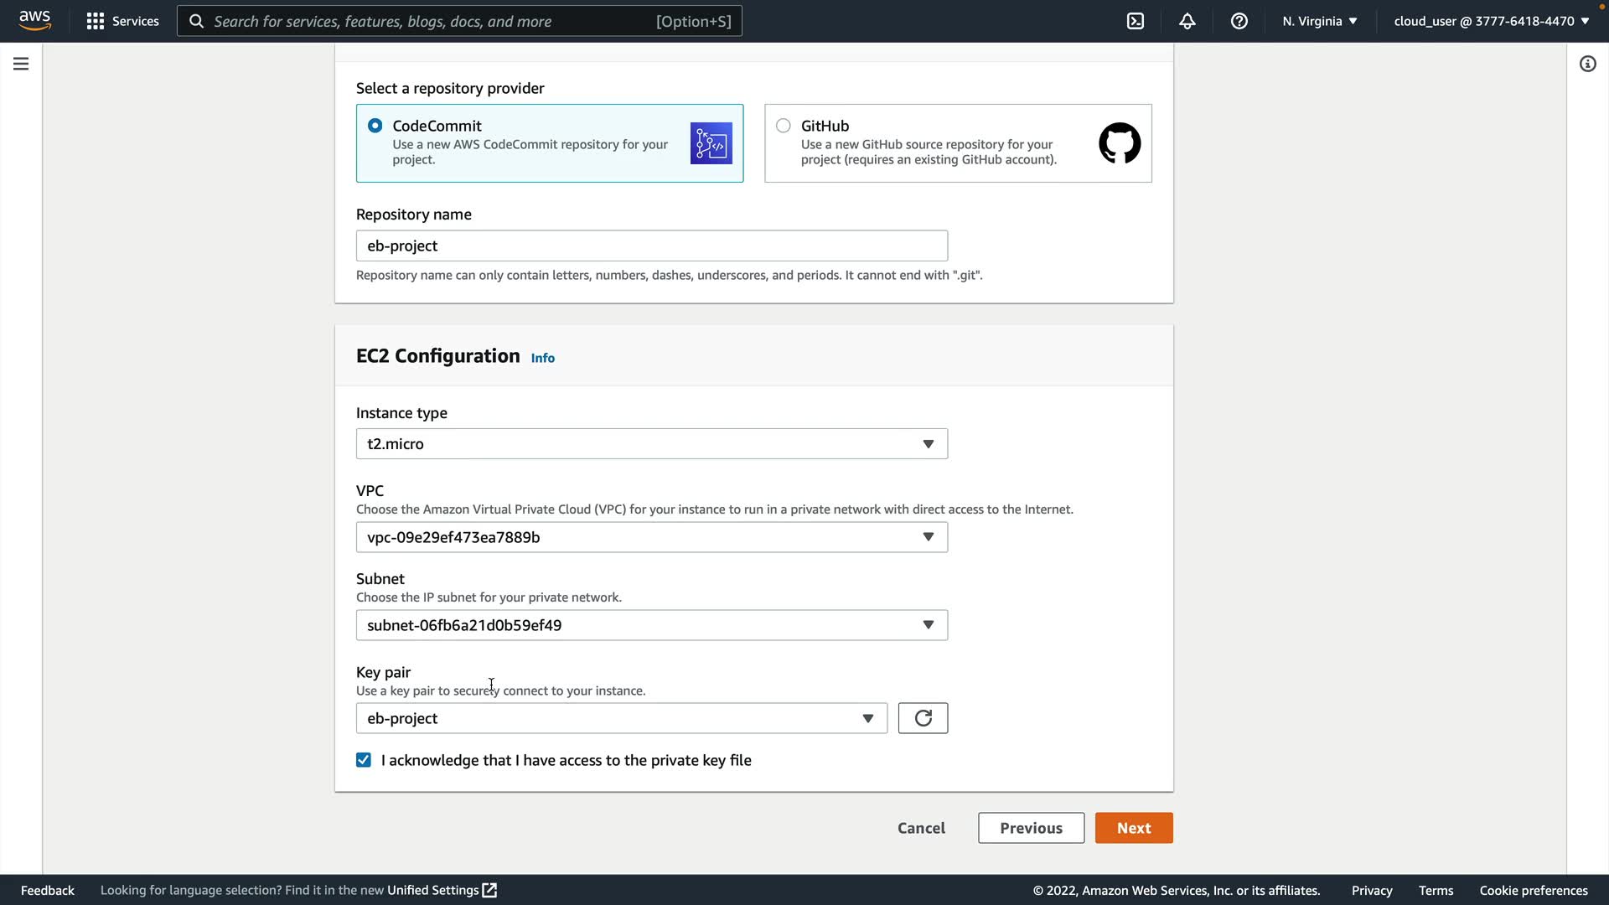Open the N. Virginia region menu
Screen dimensions: 1609x905
(1319, 21)
